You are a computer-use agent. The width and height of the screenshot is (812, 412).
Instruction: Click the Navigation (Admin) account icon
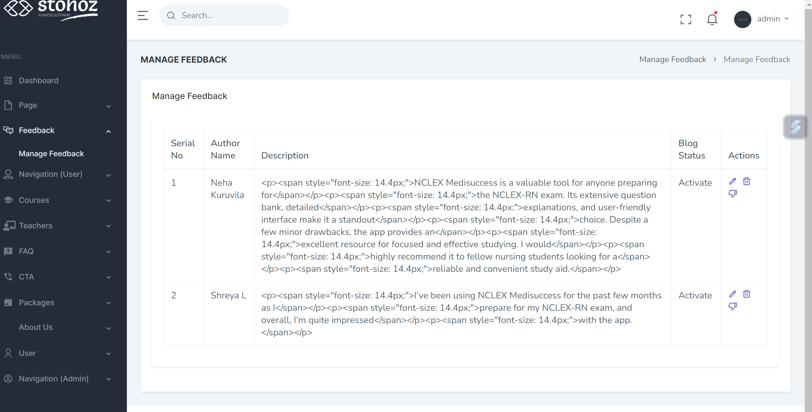pyautogui.click(x=8, y=379)
